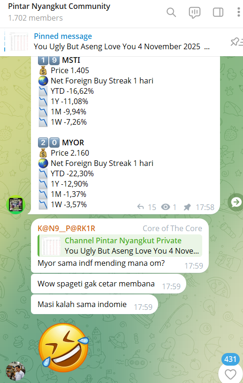Open the three-dot more options menu
The height and width of the screenshot is (383, 243).
(x=239, y=12)
